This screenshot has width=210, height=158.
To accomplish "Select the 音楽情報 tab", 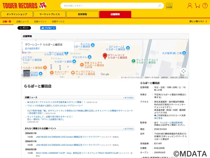I will pos(82,14).
